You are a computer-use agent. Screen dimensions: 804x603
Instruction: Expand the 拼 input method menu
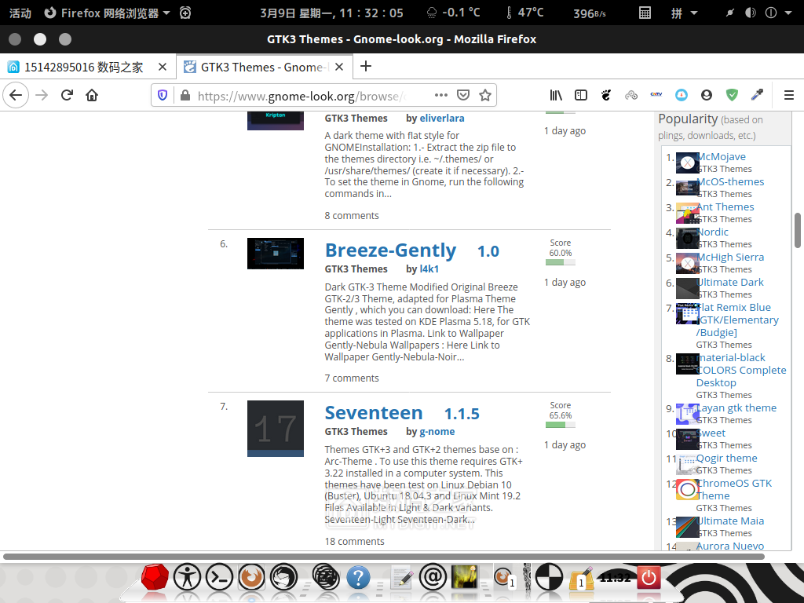(684, 13)
